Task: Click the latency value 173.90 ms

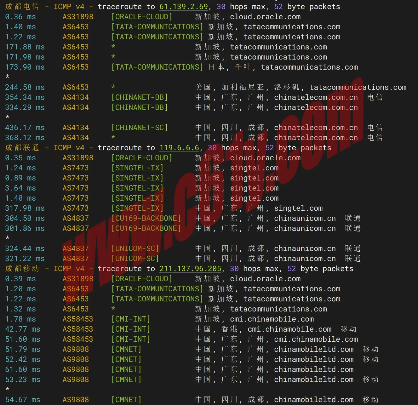Action: [x=25, y=67]
